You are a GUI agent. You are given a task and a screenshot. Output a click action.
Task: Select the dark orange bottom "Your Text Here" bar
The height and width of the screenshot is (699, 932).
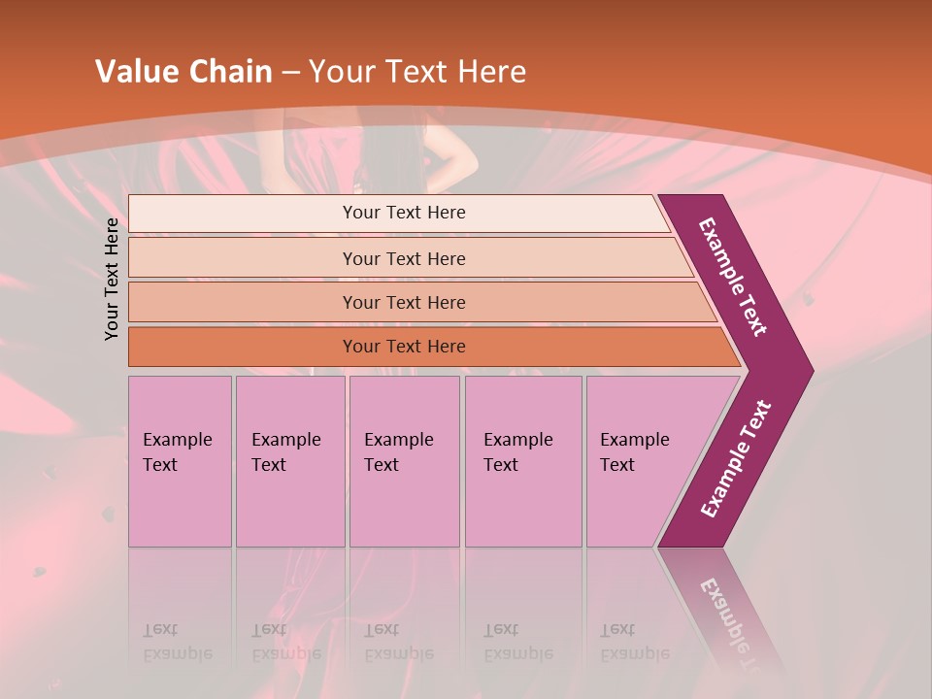point(404,347)
